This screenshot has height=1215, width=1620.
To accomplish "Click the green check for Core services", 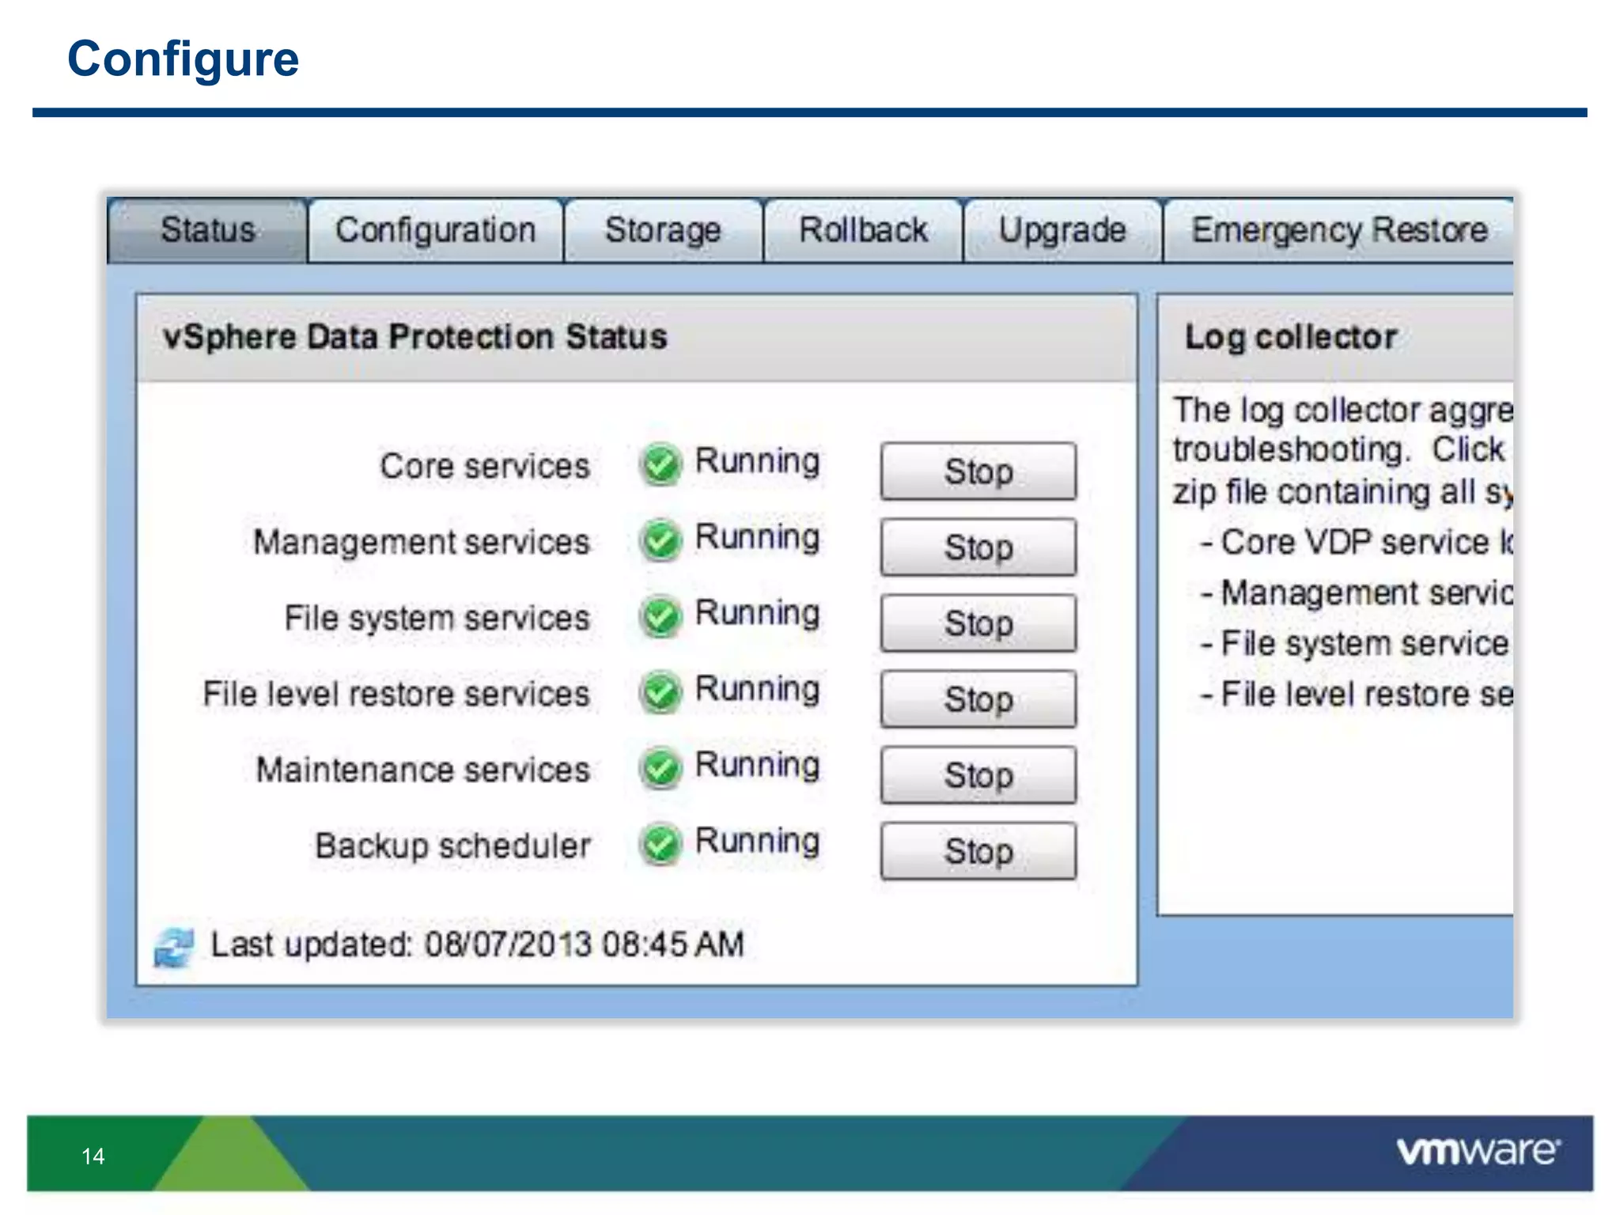I will coord(660,464).
